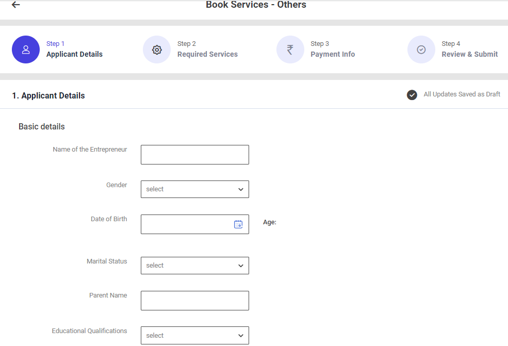508x346 pixels.
Task: Click the saved-as-draft checkmark icon
Action: [412, 95]
